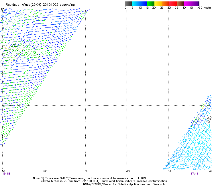This screenshot has height=186, width=212.
Task: Click the latitude '4' axis label
Action: [x=2, y=105]
